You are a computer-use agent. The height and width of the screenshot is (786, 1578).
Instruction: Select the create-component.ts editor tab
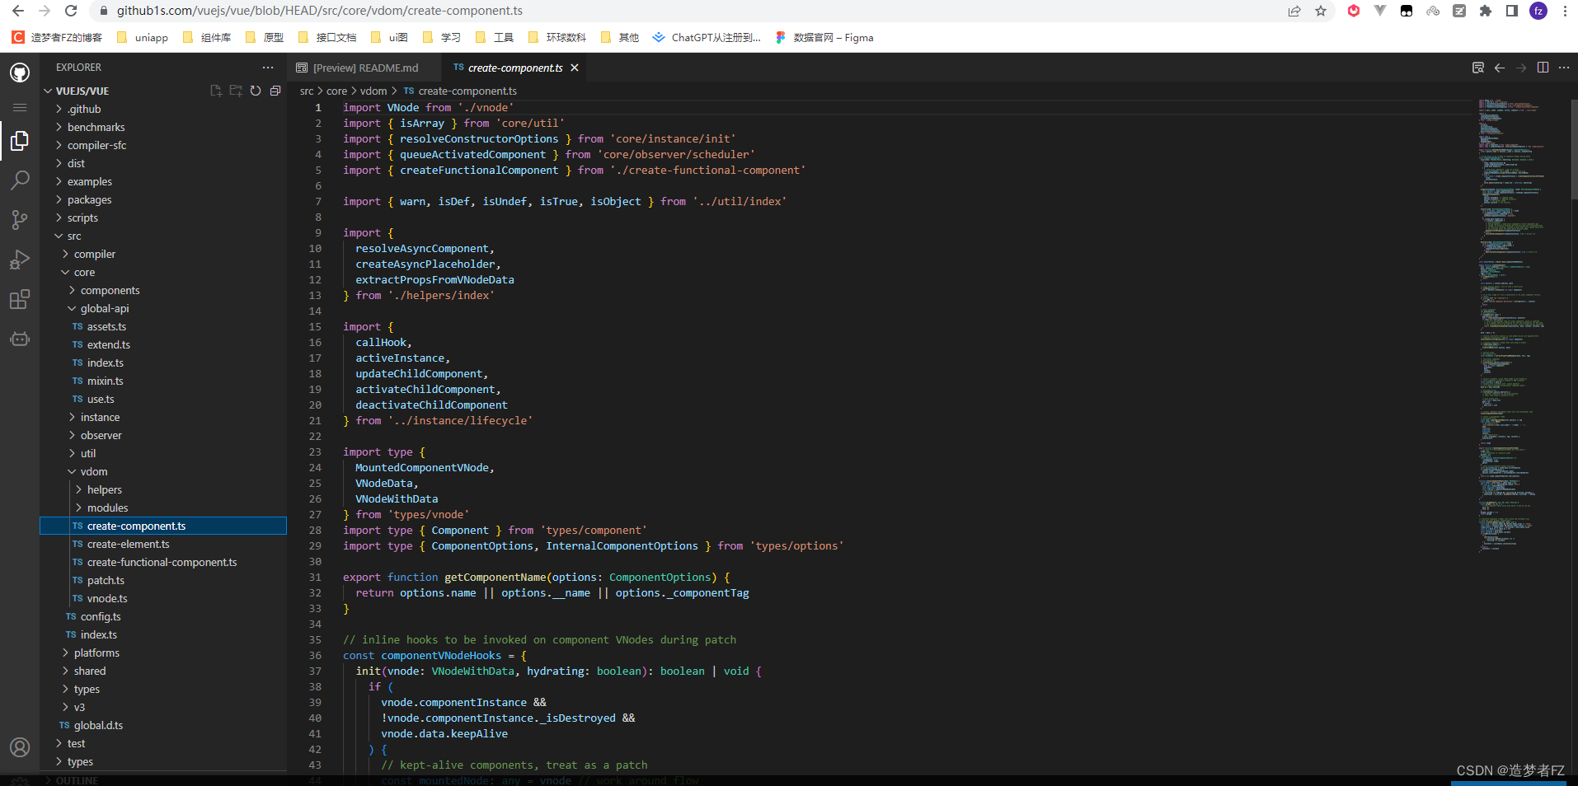pyautogui.click(x=515, y=68)
